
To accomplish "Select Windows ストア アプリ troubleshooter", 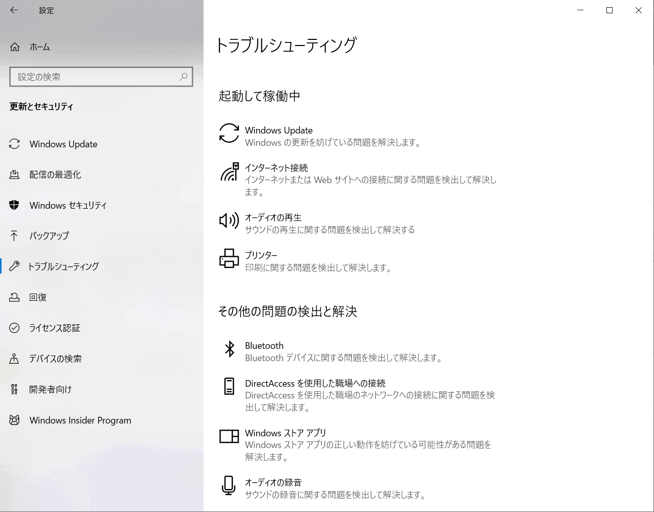I will click(358, 444).
